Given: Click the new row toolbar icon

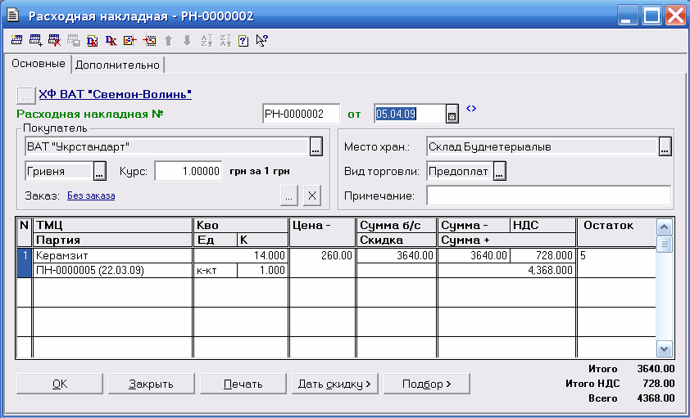Looking at the screenshot, I should click(x=16, y=40).
